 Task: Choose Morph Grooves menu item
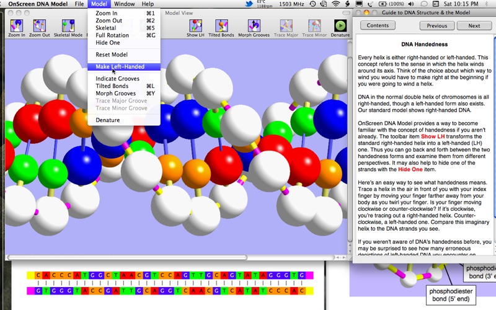point(123,94)
